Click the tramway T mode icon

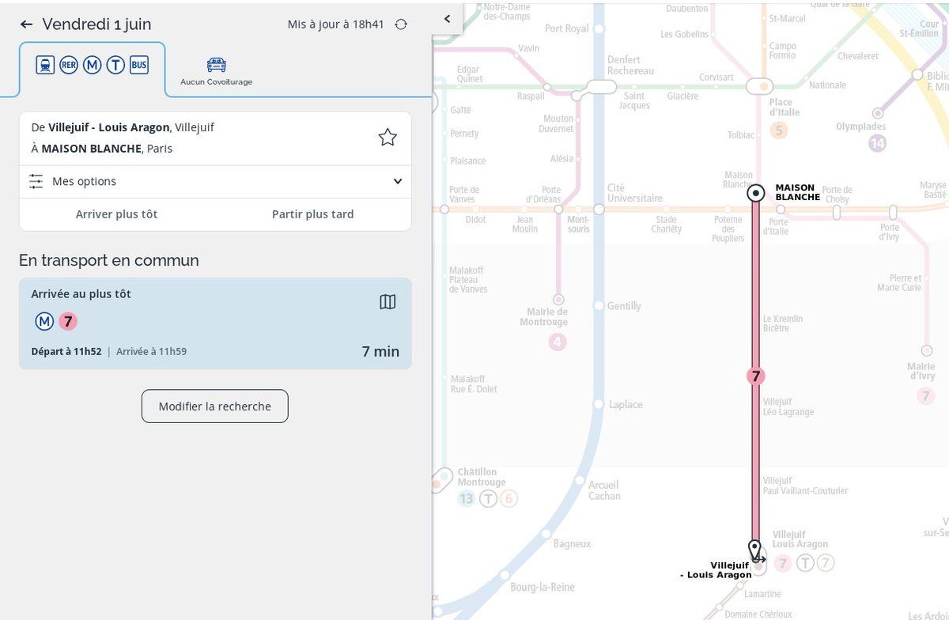(115, 66)
